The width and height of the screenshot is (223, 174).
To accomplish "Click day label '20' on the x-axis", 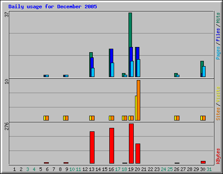I will tap(137, 169).
